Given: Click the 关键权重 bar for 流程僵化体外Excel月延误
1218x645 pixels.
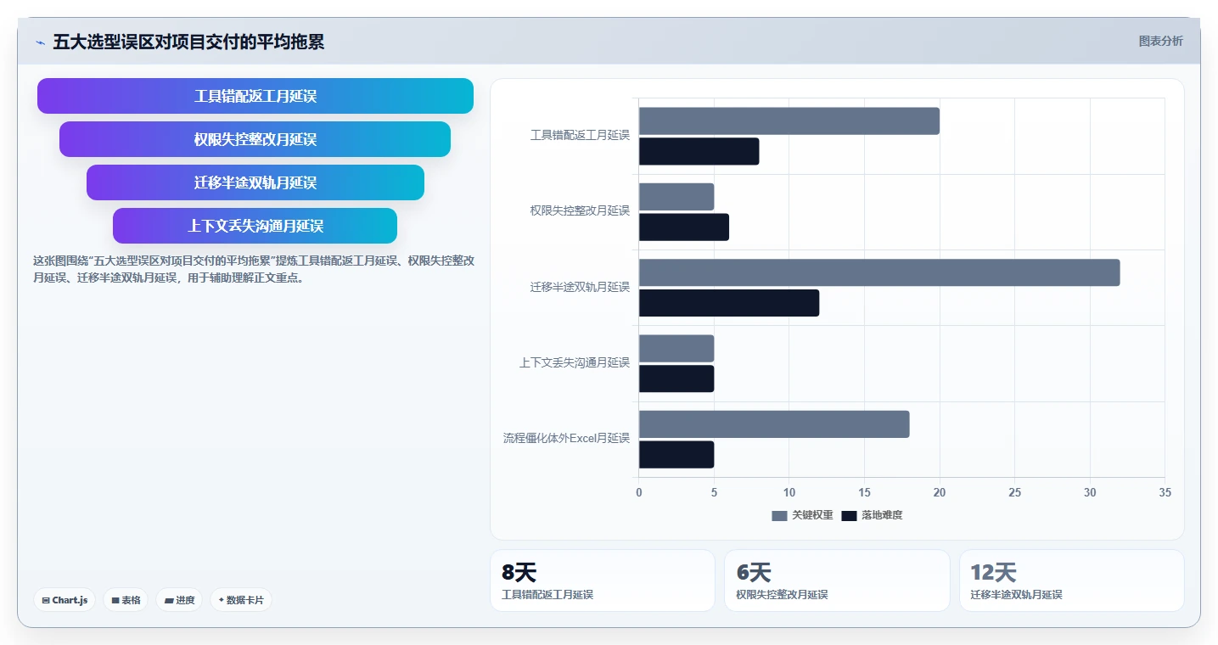Looking at the screenshot, I should click(x=774, y=424).
